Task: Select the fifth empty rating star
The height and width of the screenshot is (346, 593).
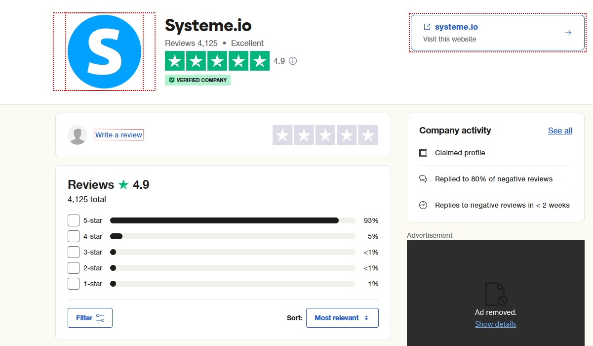Action: tap(368, 135)
